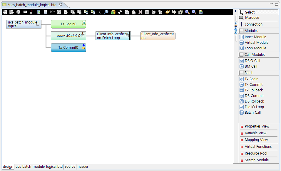The width and height of the screenshot is (281, 171).
Task: Click the Undo toolbar icon
Action: pos(167,12)
